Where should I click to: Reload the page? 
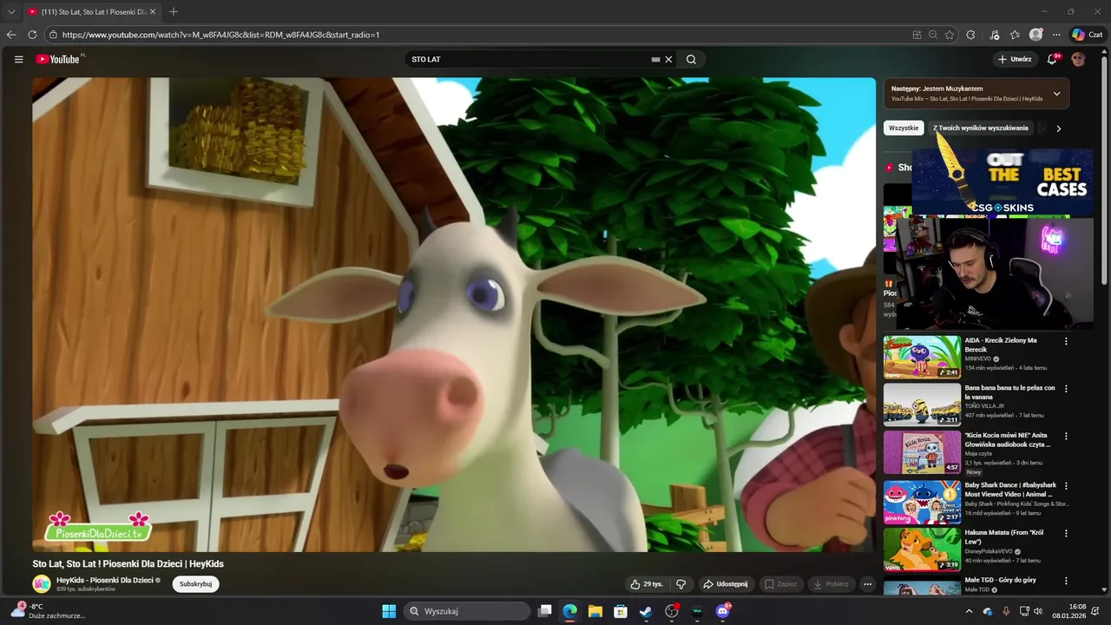(32, 35)
